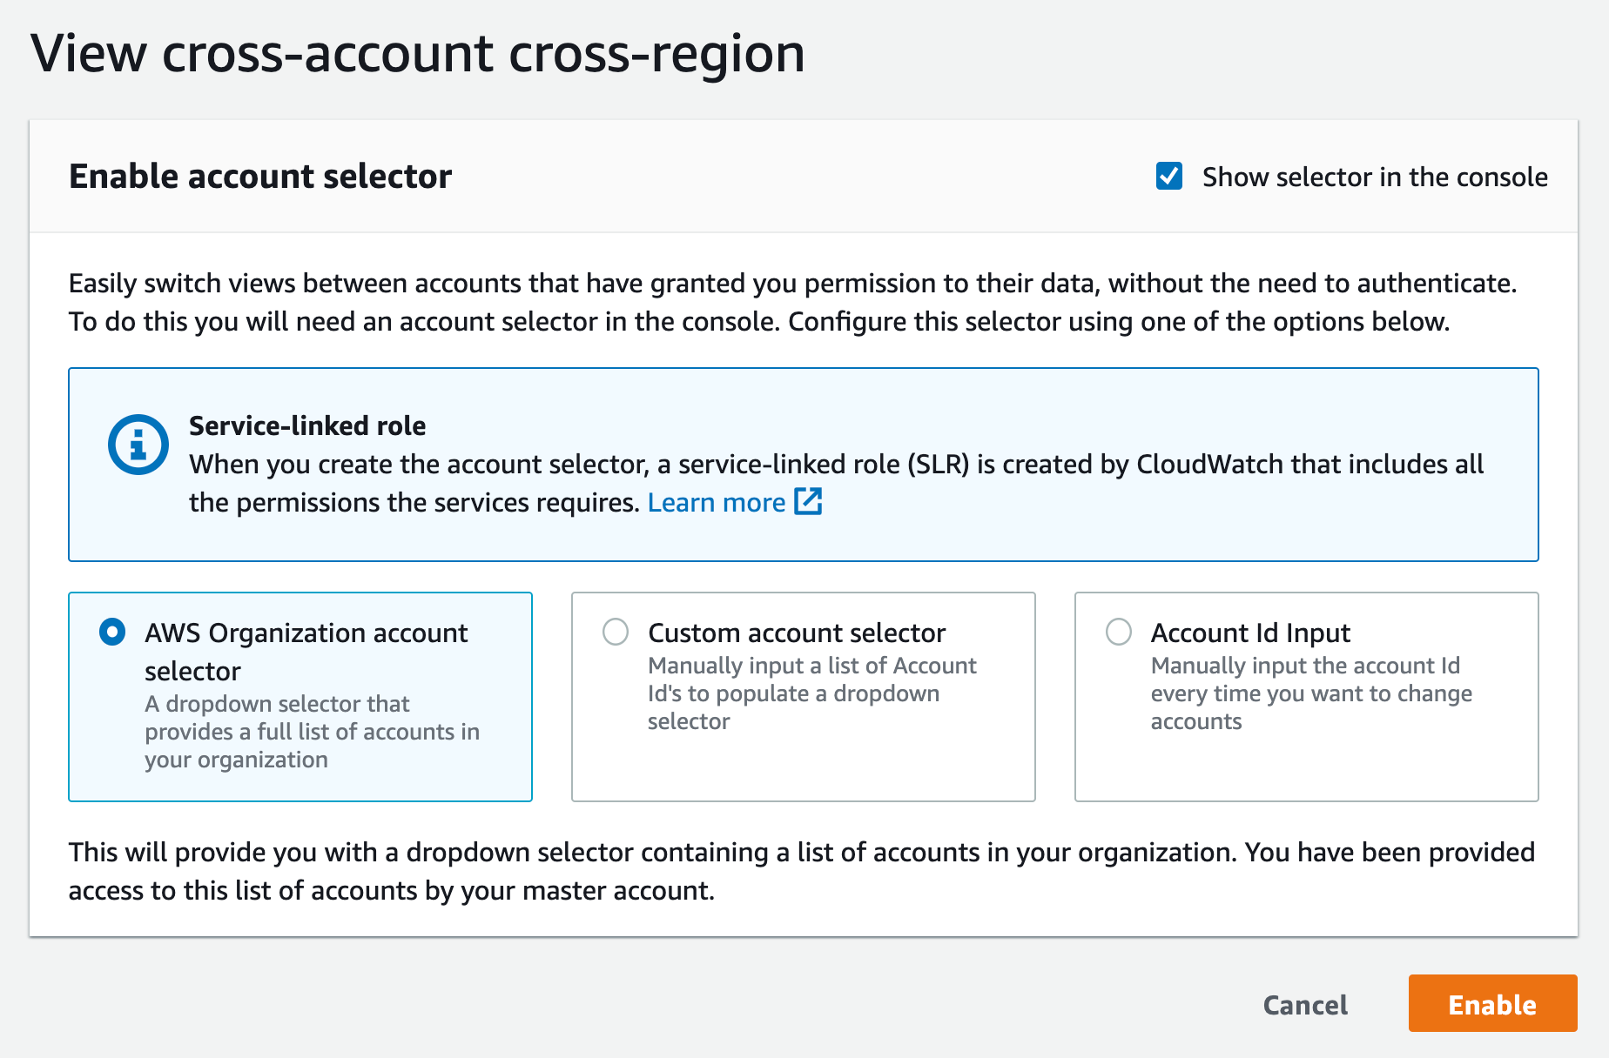Select AWS Organization account selector radio
The width and height of the screenshot is (1609, 1058).
(112, 632)
